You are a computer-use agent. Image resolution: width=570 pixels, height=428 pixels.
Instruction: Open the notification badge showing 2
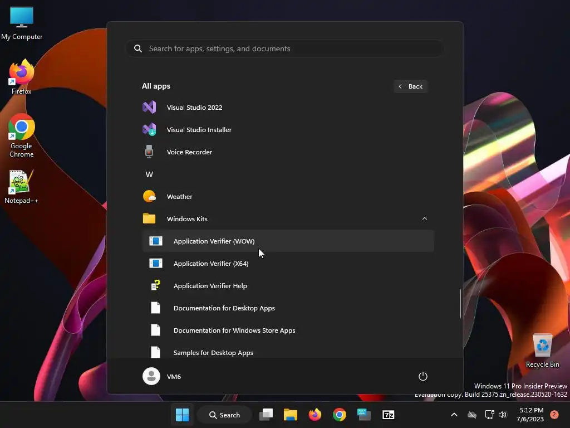(554, 415)
